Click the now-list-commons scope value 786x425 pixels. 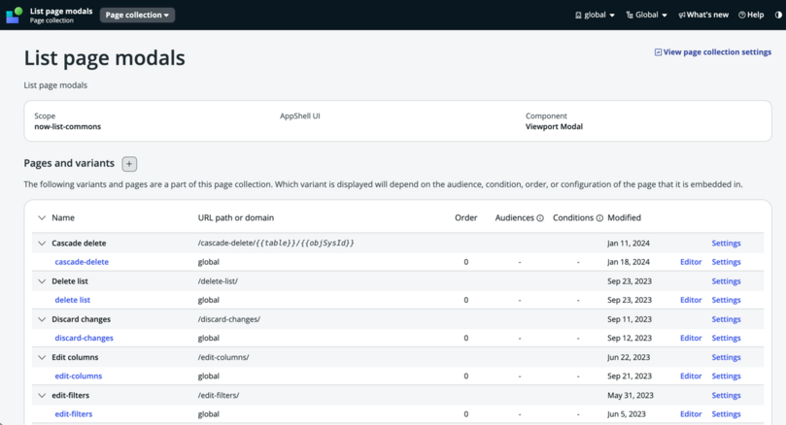[x=68, y=127]
